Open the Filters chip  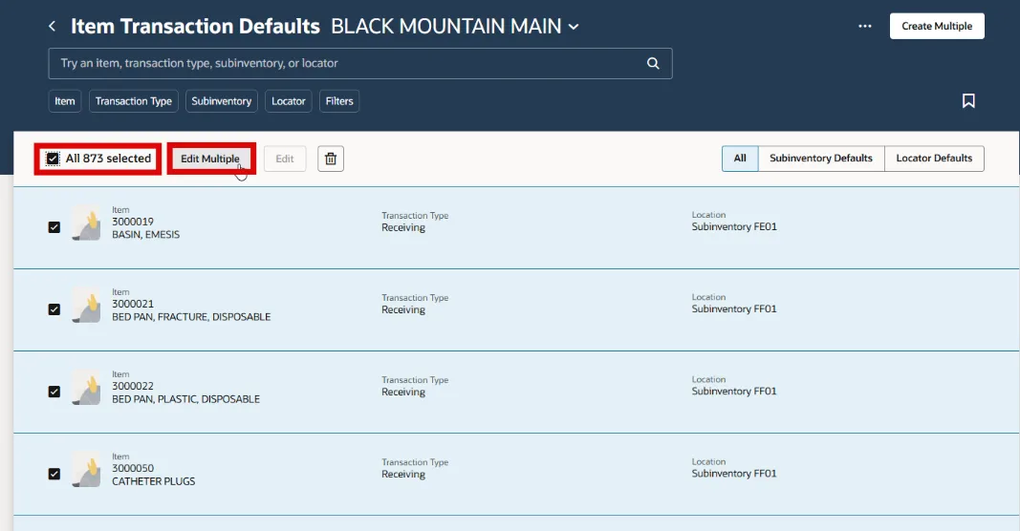point(339,101)
